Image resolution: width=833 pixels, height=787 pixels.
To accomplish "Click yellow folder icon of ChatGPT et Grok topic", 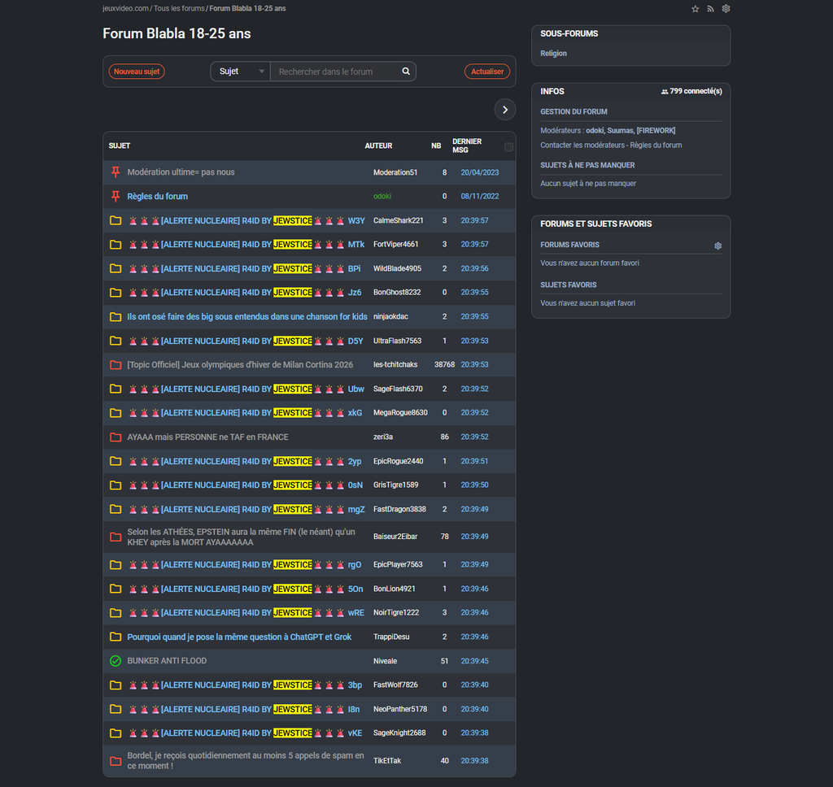I will tap(116, 637).
